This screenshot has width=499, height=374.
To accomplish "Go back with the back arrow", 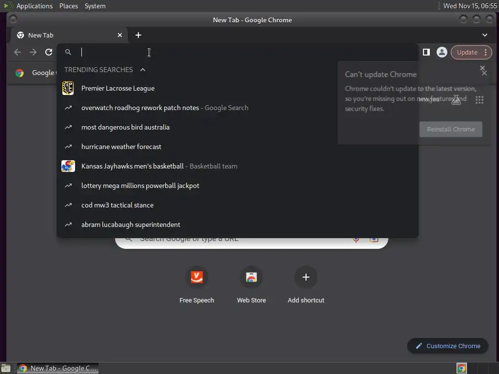I will pos(18,52).
